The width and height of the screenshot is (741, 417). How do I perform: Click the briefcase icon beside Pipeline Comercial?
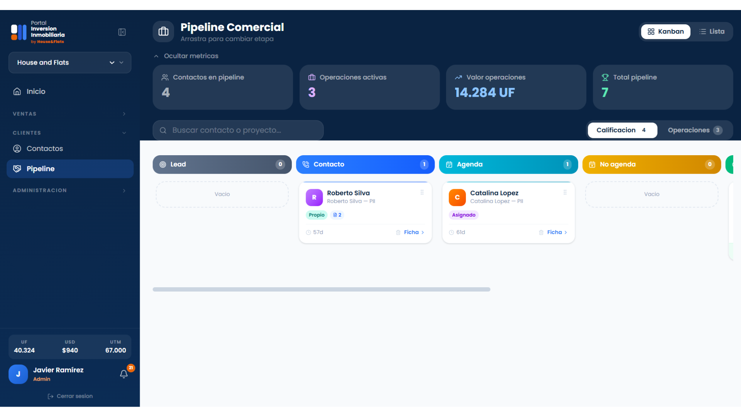[x=163, y=32]
